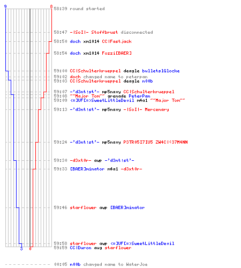241x268 pixels.
Task: Click the red final count 0 label
Action: (30, 249)
